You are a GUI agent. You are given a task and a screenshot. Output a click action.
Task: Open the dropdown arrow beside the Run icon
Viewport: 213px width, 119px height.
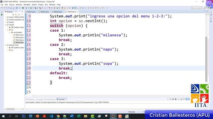[x=33, y=8]
